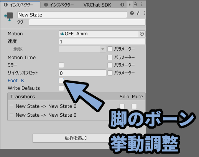
Task: Open the Motion object picker circle icon
Action: pos(142,34)
